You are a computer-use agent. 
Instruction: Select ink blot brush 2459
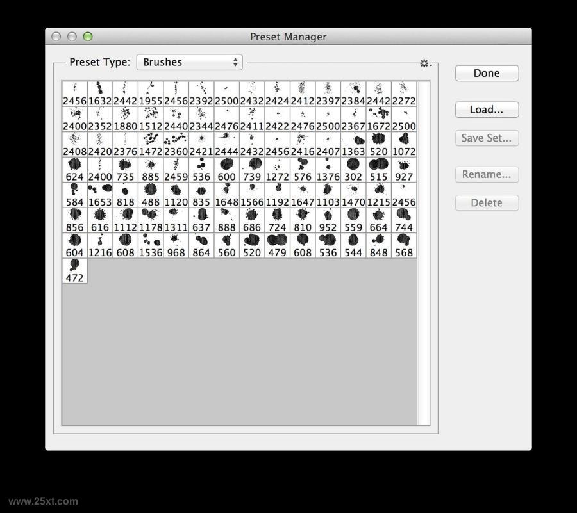click(176, 170)
